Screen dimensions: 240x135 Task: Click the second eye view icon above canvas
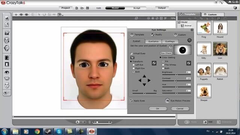point(21,15)
